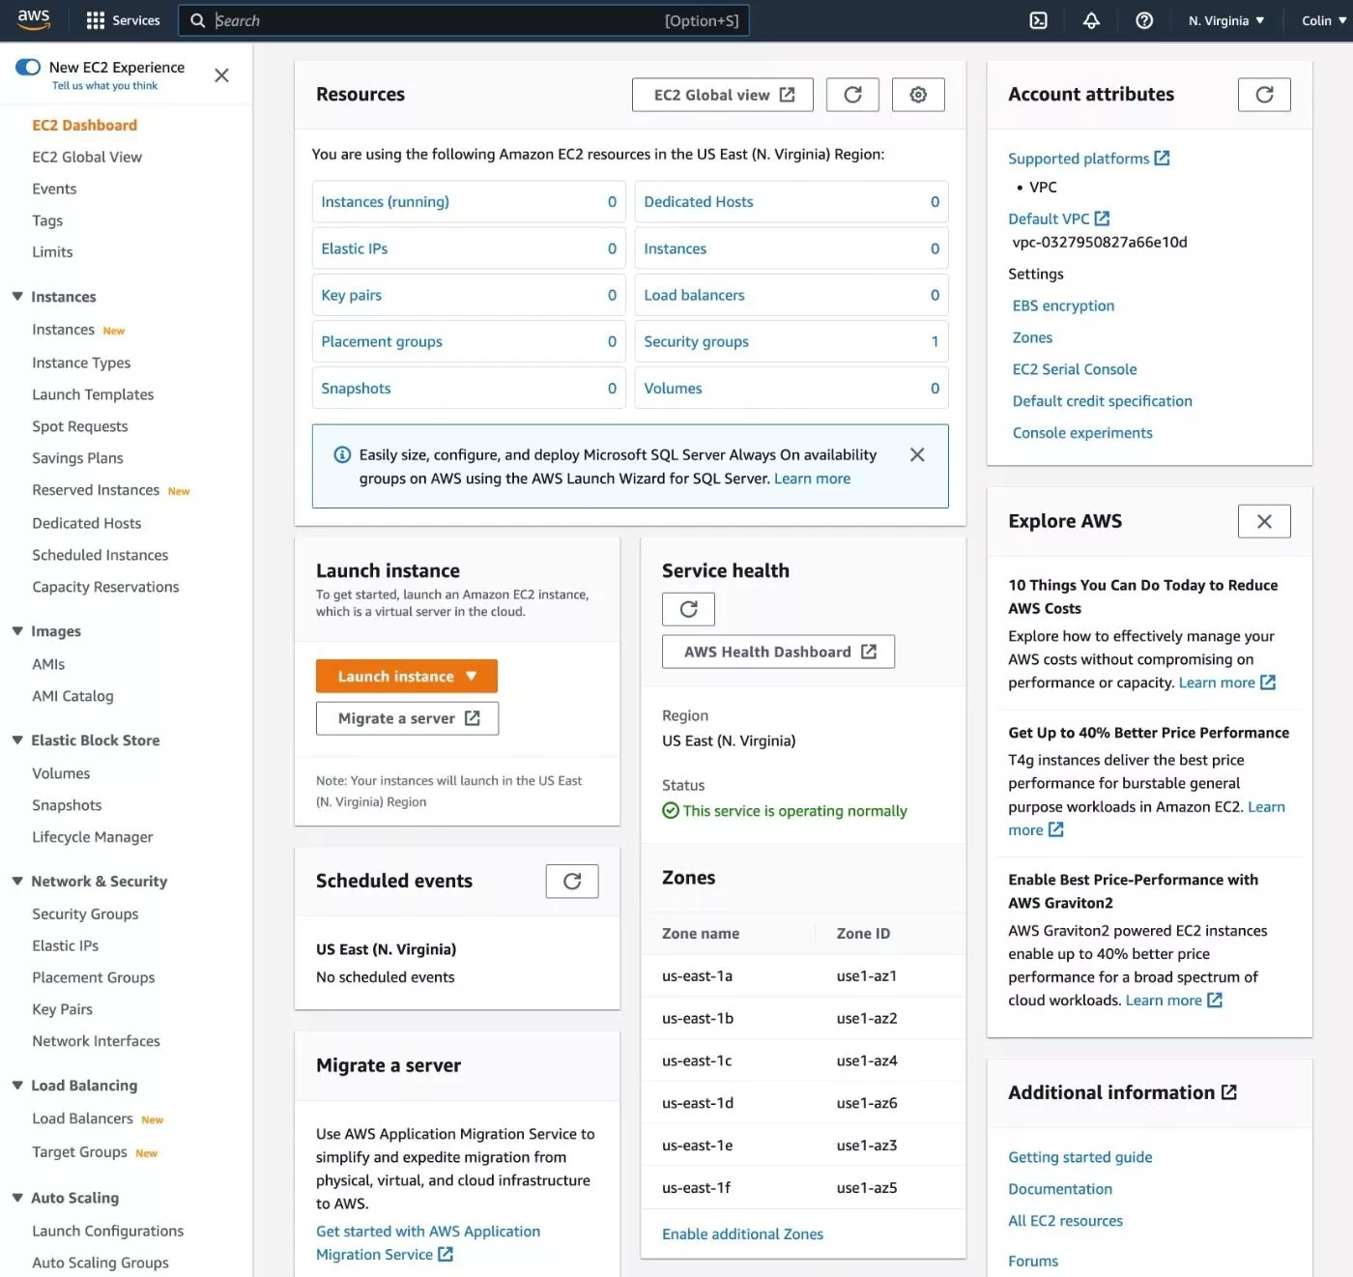
Task: Refresh the Scheduled events panel
Action: [x=572, y=881]
